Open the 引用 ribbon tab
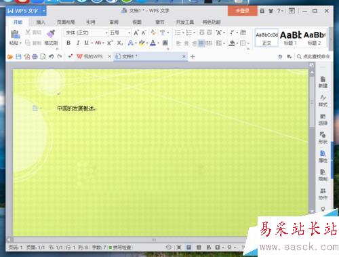The height and width of the screenshot is (257, 339). click(x=91, y=22)
